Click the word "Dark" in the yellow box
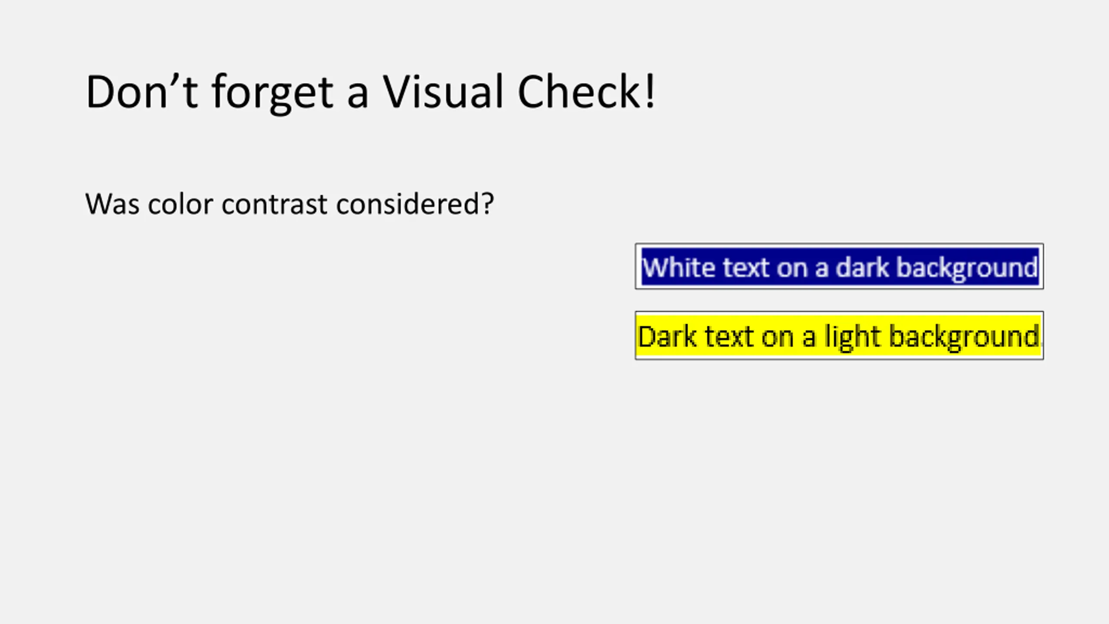The height and width of the screenshot is (624, 1109). click(x=667, y=337)
